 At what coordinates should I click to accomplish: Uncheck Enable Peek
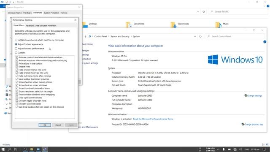click(17, 67)
